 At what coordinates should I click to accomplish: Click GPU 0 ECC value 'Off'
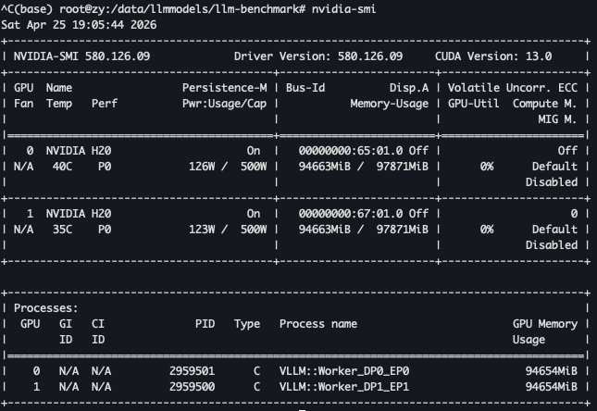tap(567, 151)
